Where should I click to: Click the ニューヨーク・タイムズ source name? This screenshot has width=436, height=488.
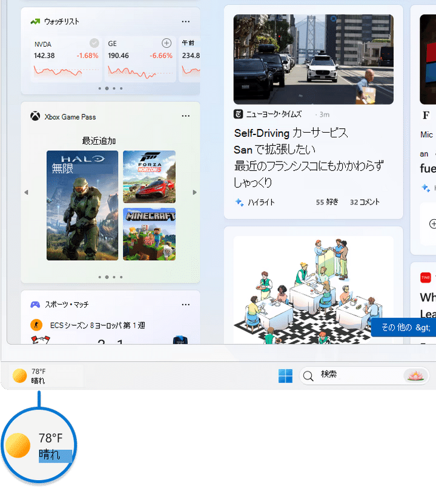(x=274, y=114)
